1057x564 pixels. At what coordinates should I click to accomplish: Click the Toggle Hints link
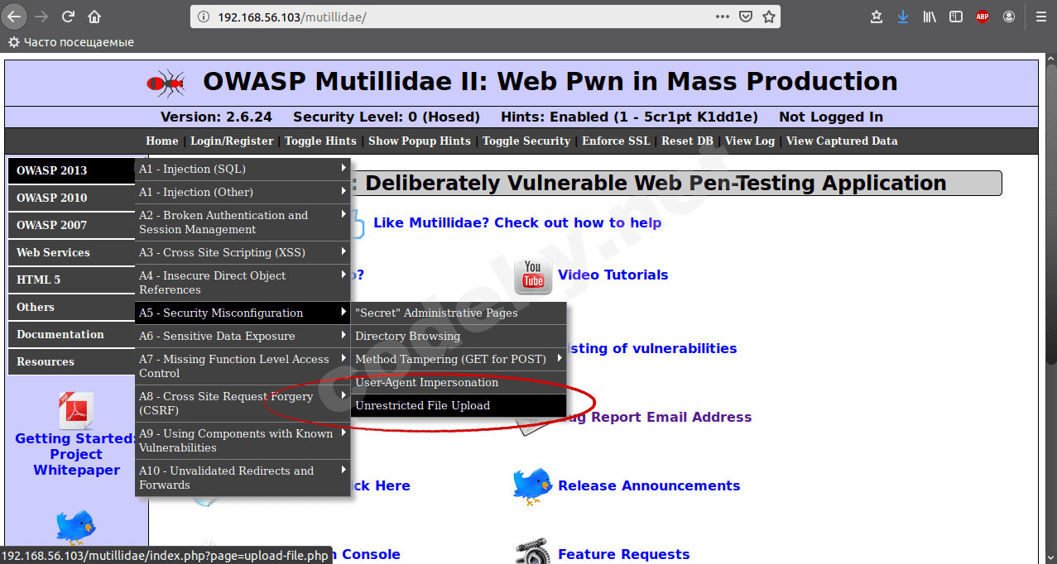point(320,141)
